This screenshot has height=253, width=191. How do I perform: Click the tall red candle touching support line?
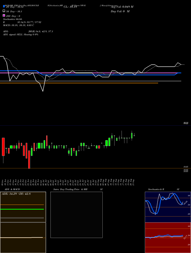coord(29,159)
